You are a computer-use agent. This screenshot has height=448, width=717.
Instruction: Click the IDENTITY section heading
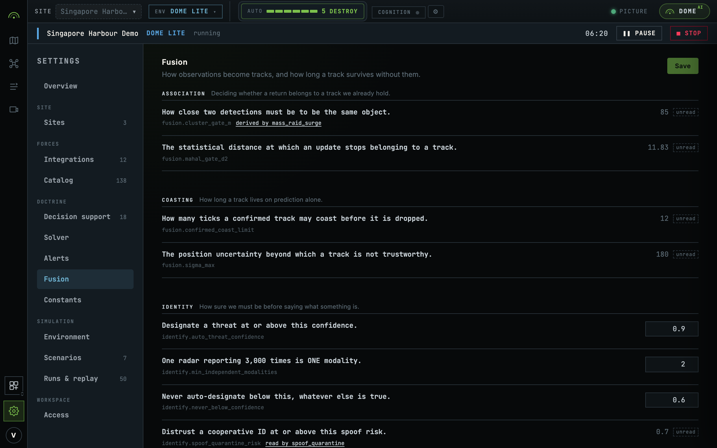coord(178,307)
